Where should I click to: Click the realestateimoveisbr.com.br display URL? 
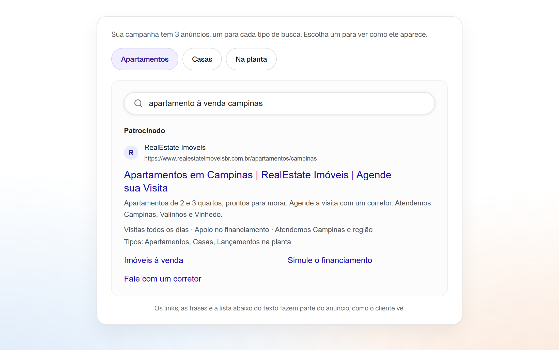[230, 159]
